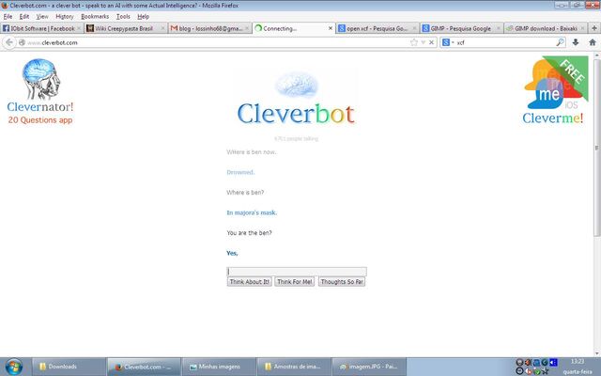Click the 'Where is ben?' message
Image resolution: width=601 pixels, height=376 pixels.
pyautogui.click(x=245, y=192)
